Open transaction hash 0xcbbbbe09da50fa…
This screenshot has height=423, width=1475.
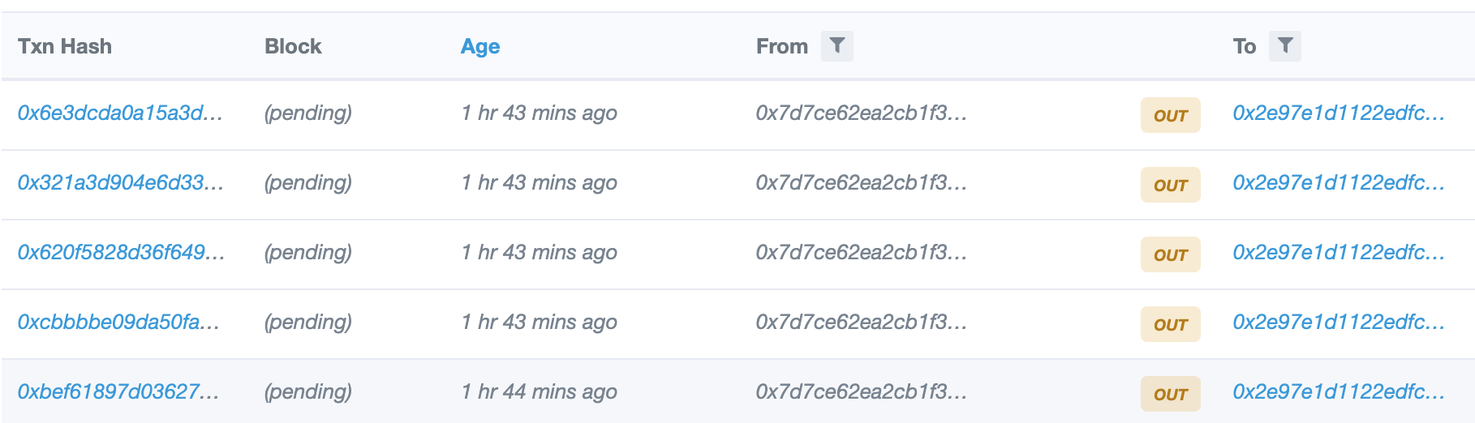[x=118, y=322]
